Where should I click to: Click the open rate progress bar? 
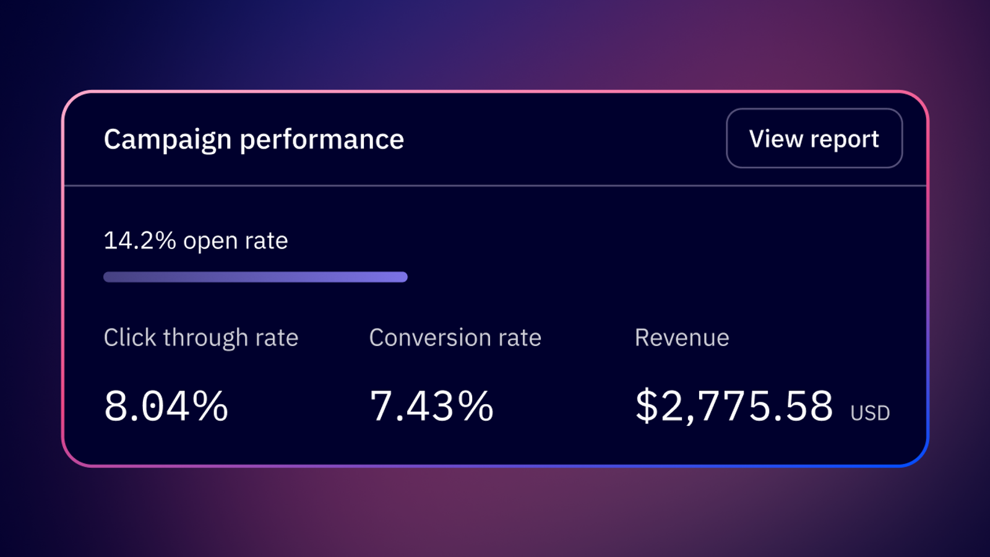(255, 277)
